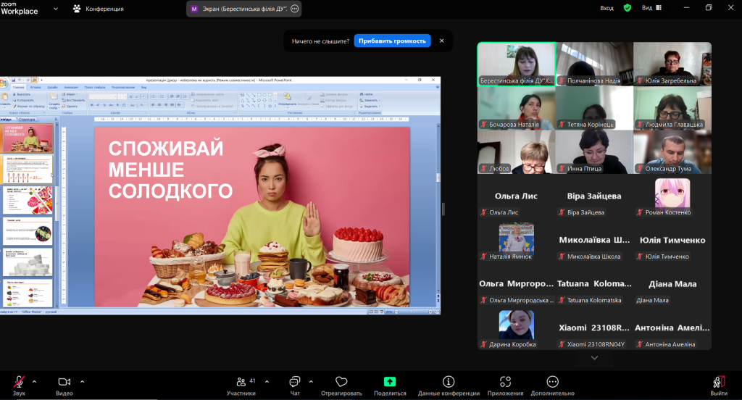Click the purple M screen share avatar

(194, 9)
